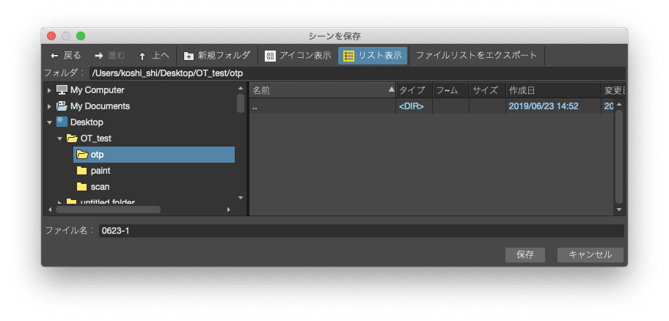
Task: Select Desktop in the folder tree
Action: (x=87, y=122)
